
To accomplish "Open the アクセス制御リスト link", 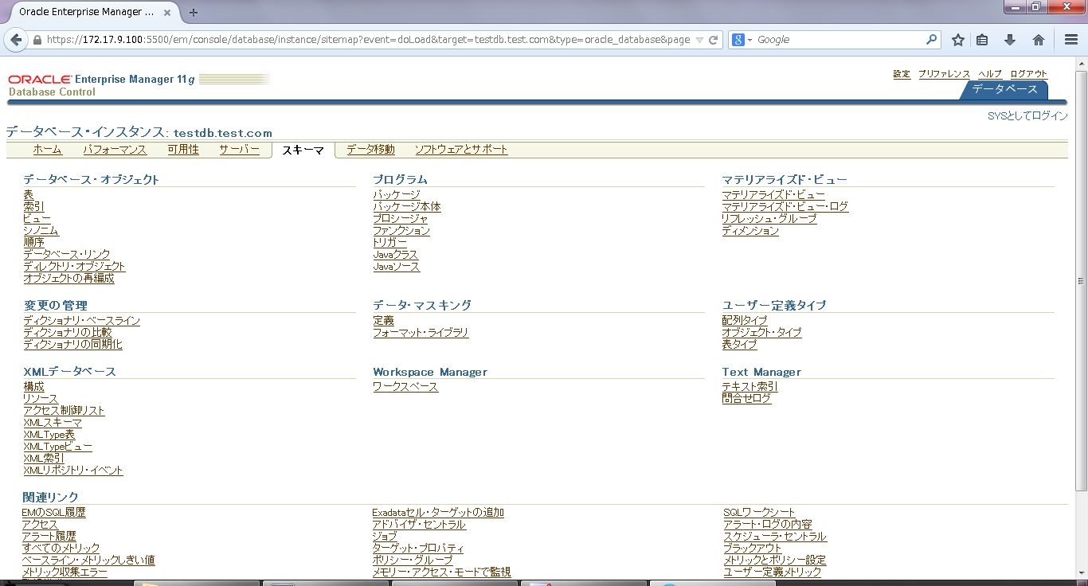I will tap(64, 411).
